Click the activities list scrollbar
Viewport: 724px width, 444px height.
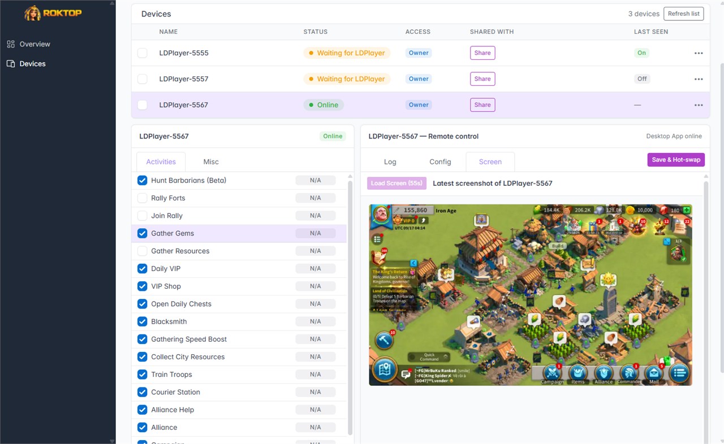coord(350,308)
